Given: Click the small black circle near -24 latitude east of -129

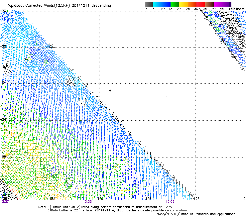Looking at the screenshot, I should coord(110,90).
